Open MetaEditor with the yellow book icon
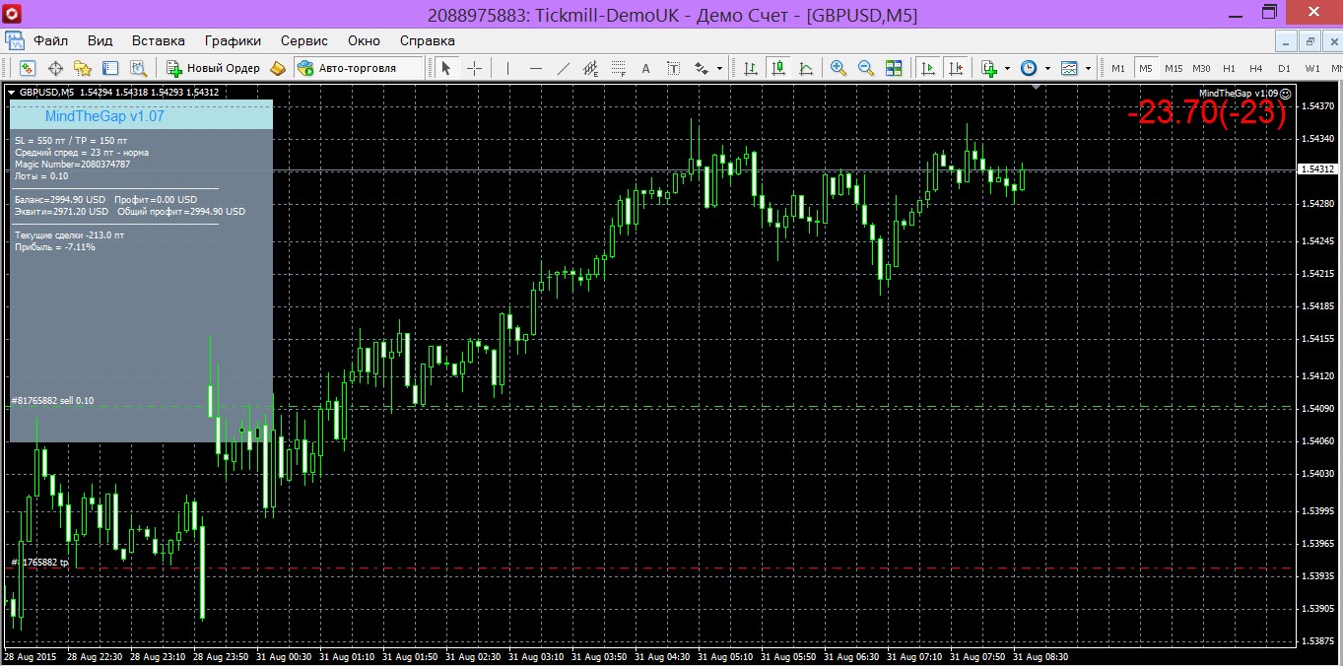 coord(278,68)
